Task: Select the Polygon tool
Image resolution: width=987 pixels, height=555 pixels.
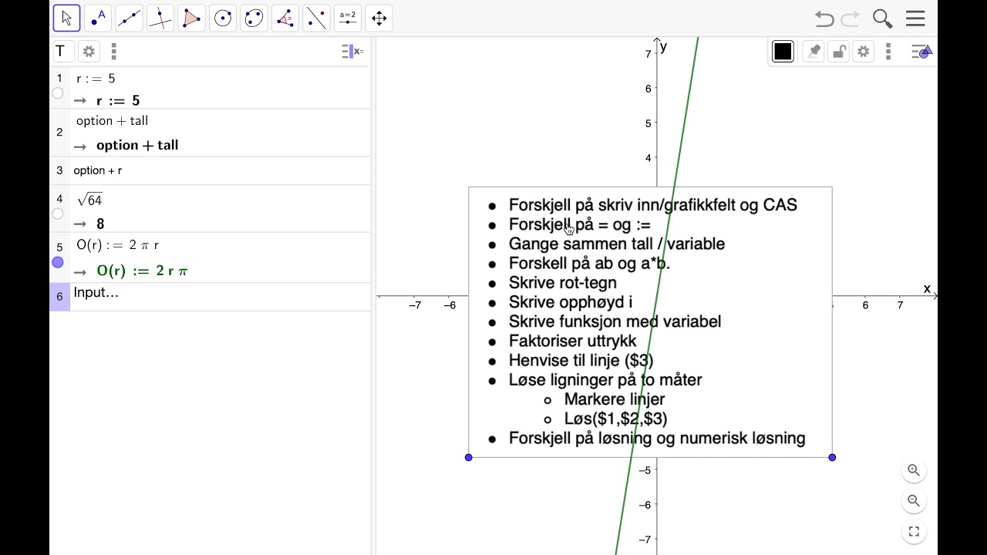Action: [x=191, y=18]
